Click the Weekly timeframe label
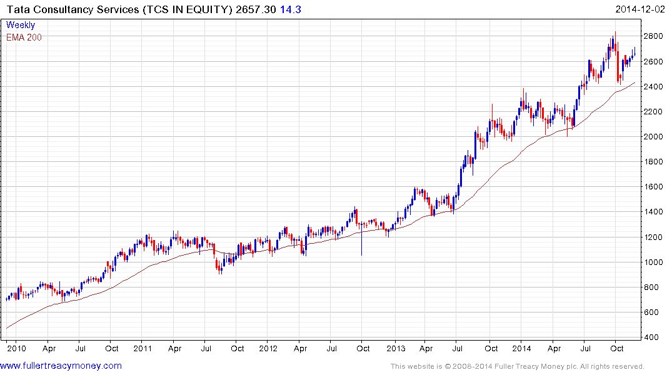 [x=21, y=25]
